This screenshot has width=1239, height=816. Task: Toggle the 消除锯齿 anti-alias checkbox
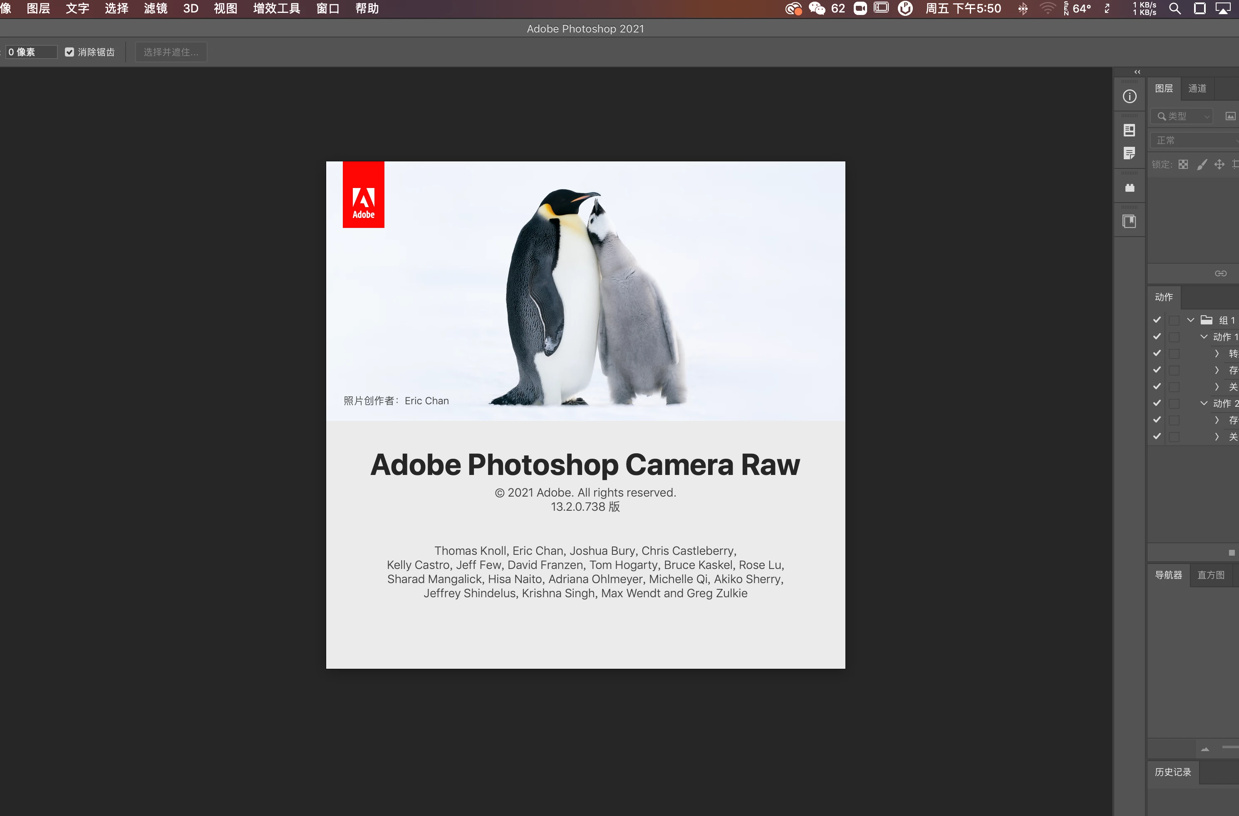click(69, 52)
